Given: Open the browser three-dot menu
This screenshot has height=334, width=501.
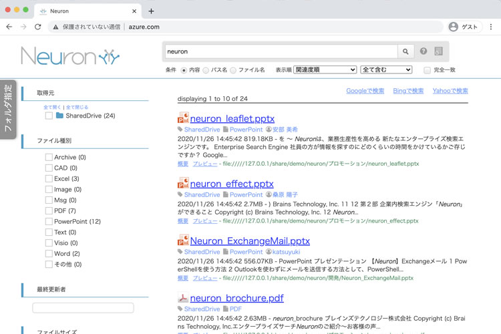Looking at the screenshot, I should coord(491,27).
